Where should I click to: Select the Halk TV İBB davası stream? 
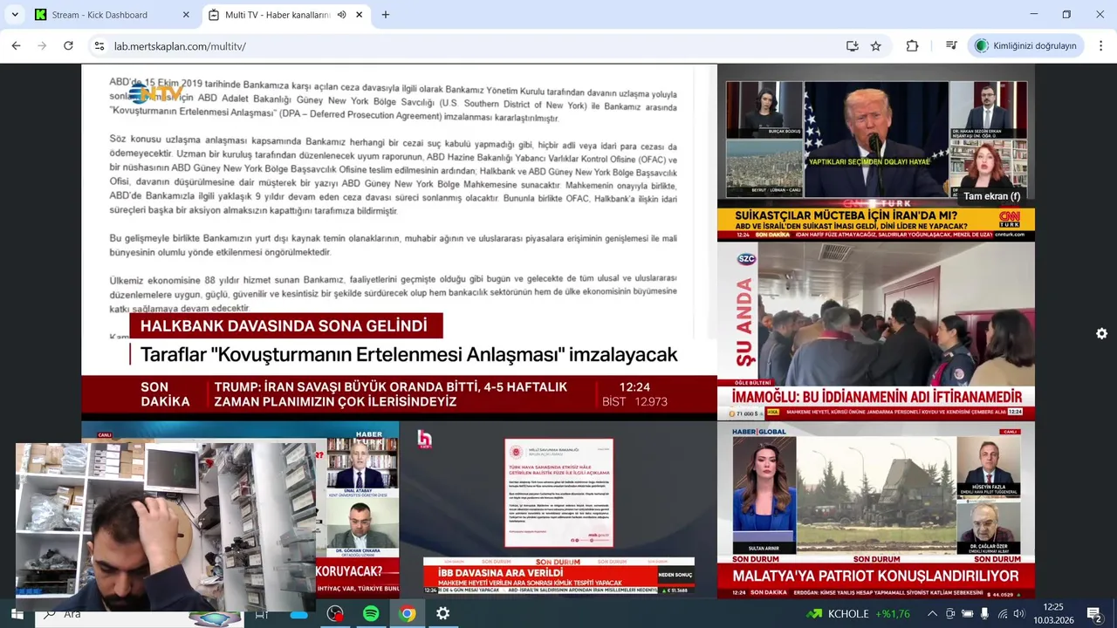pos(558,509)
